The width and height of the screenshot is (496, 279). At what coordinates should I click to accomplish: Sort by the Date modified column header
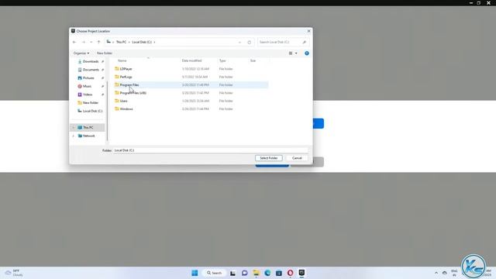pos(191,60)
